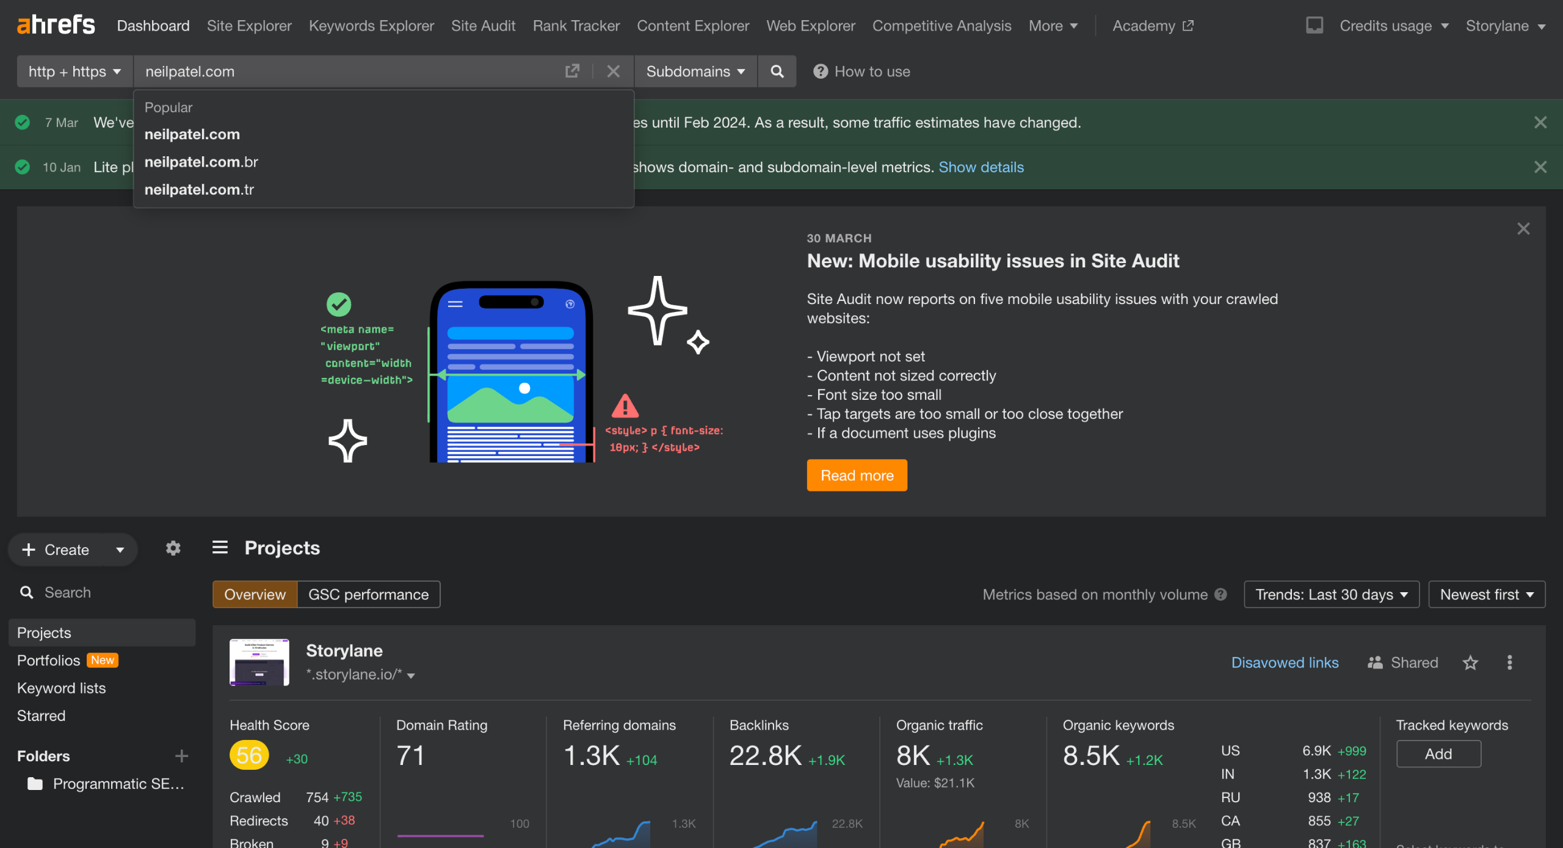Expand Credits usage dropdown
This screenshot has height=848, width=1563.
coord(1394,26)
